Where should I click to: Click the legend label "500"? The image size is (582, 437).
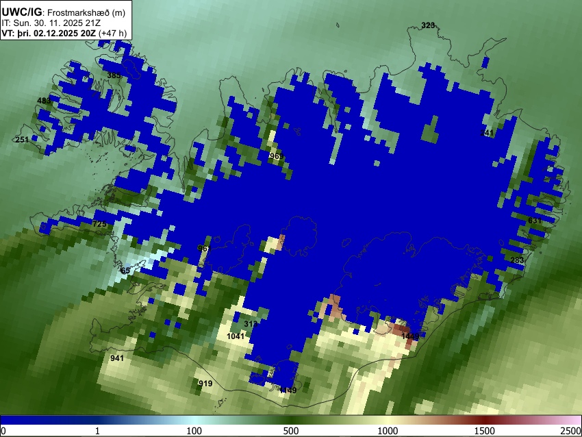tap(291, 431)
